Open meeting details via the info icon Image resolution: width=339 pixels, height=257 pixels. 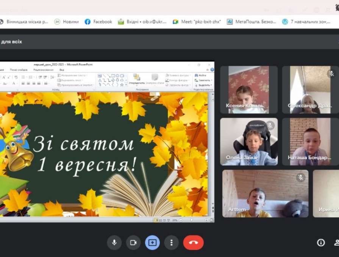[320, 243]
